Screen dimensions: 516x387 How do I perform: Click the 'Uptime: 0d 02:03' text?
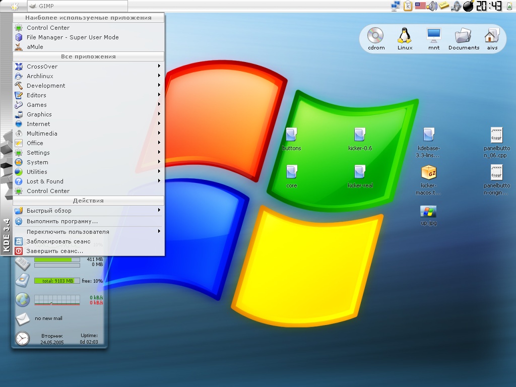89,339
